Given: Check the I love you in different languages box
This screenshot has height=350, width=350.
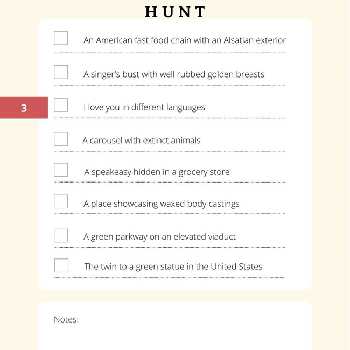Looking at the screenshot, I should click(x=61, y=105).
